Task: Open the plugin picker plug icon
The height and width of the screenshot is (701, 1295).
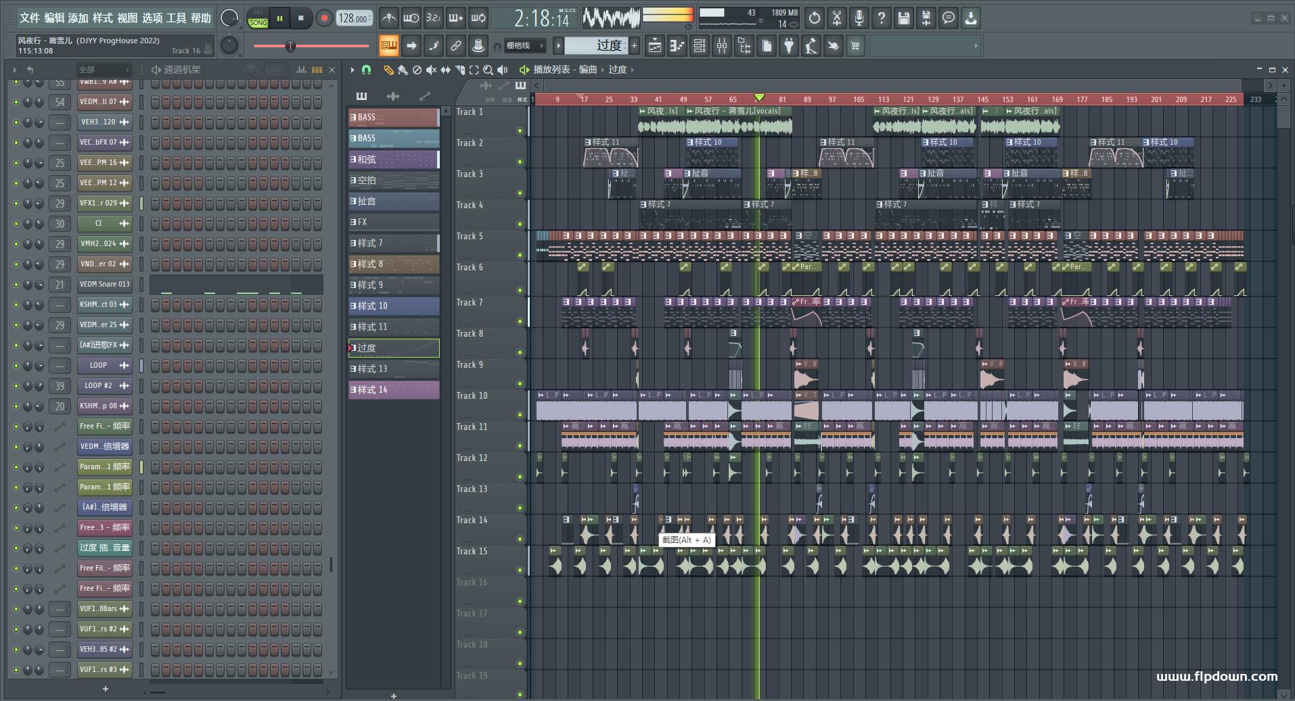Action: (789, 46)
